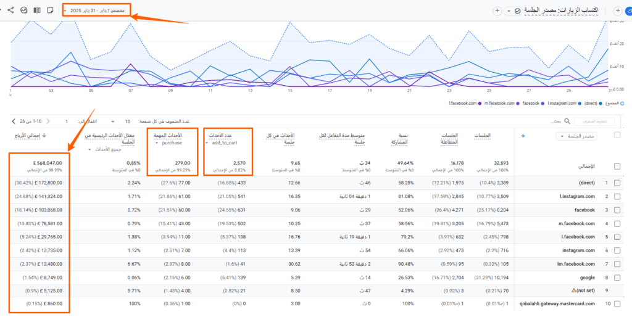This screenshot has height=317, width=632.
Task: Click the نسبة المشاركة column header
Action: click(399, 139)
